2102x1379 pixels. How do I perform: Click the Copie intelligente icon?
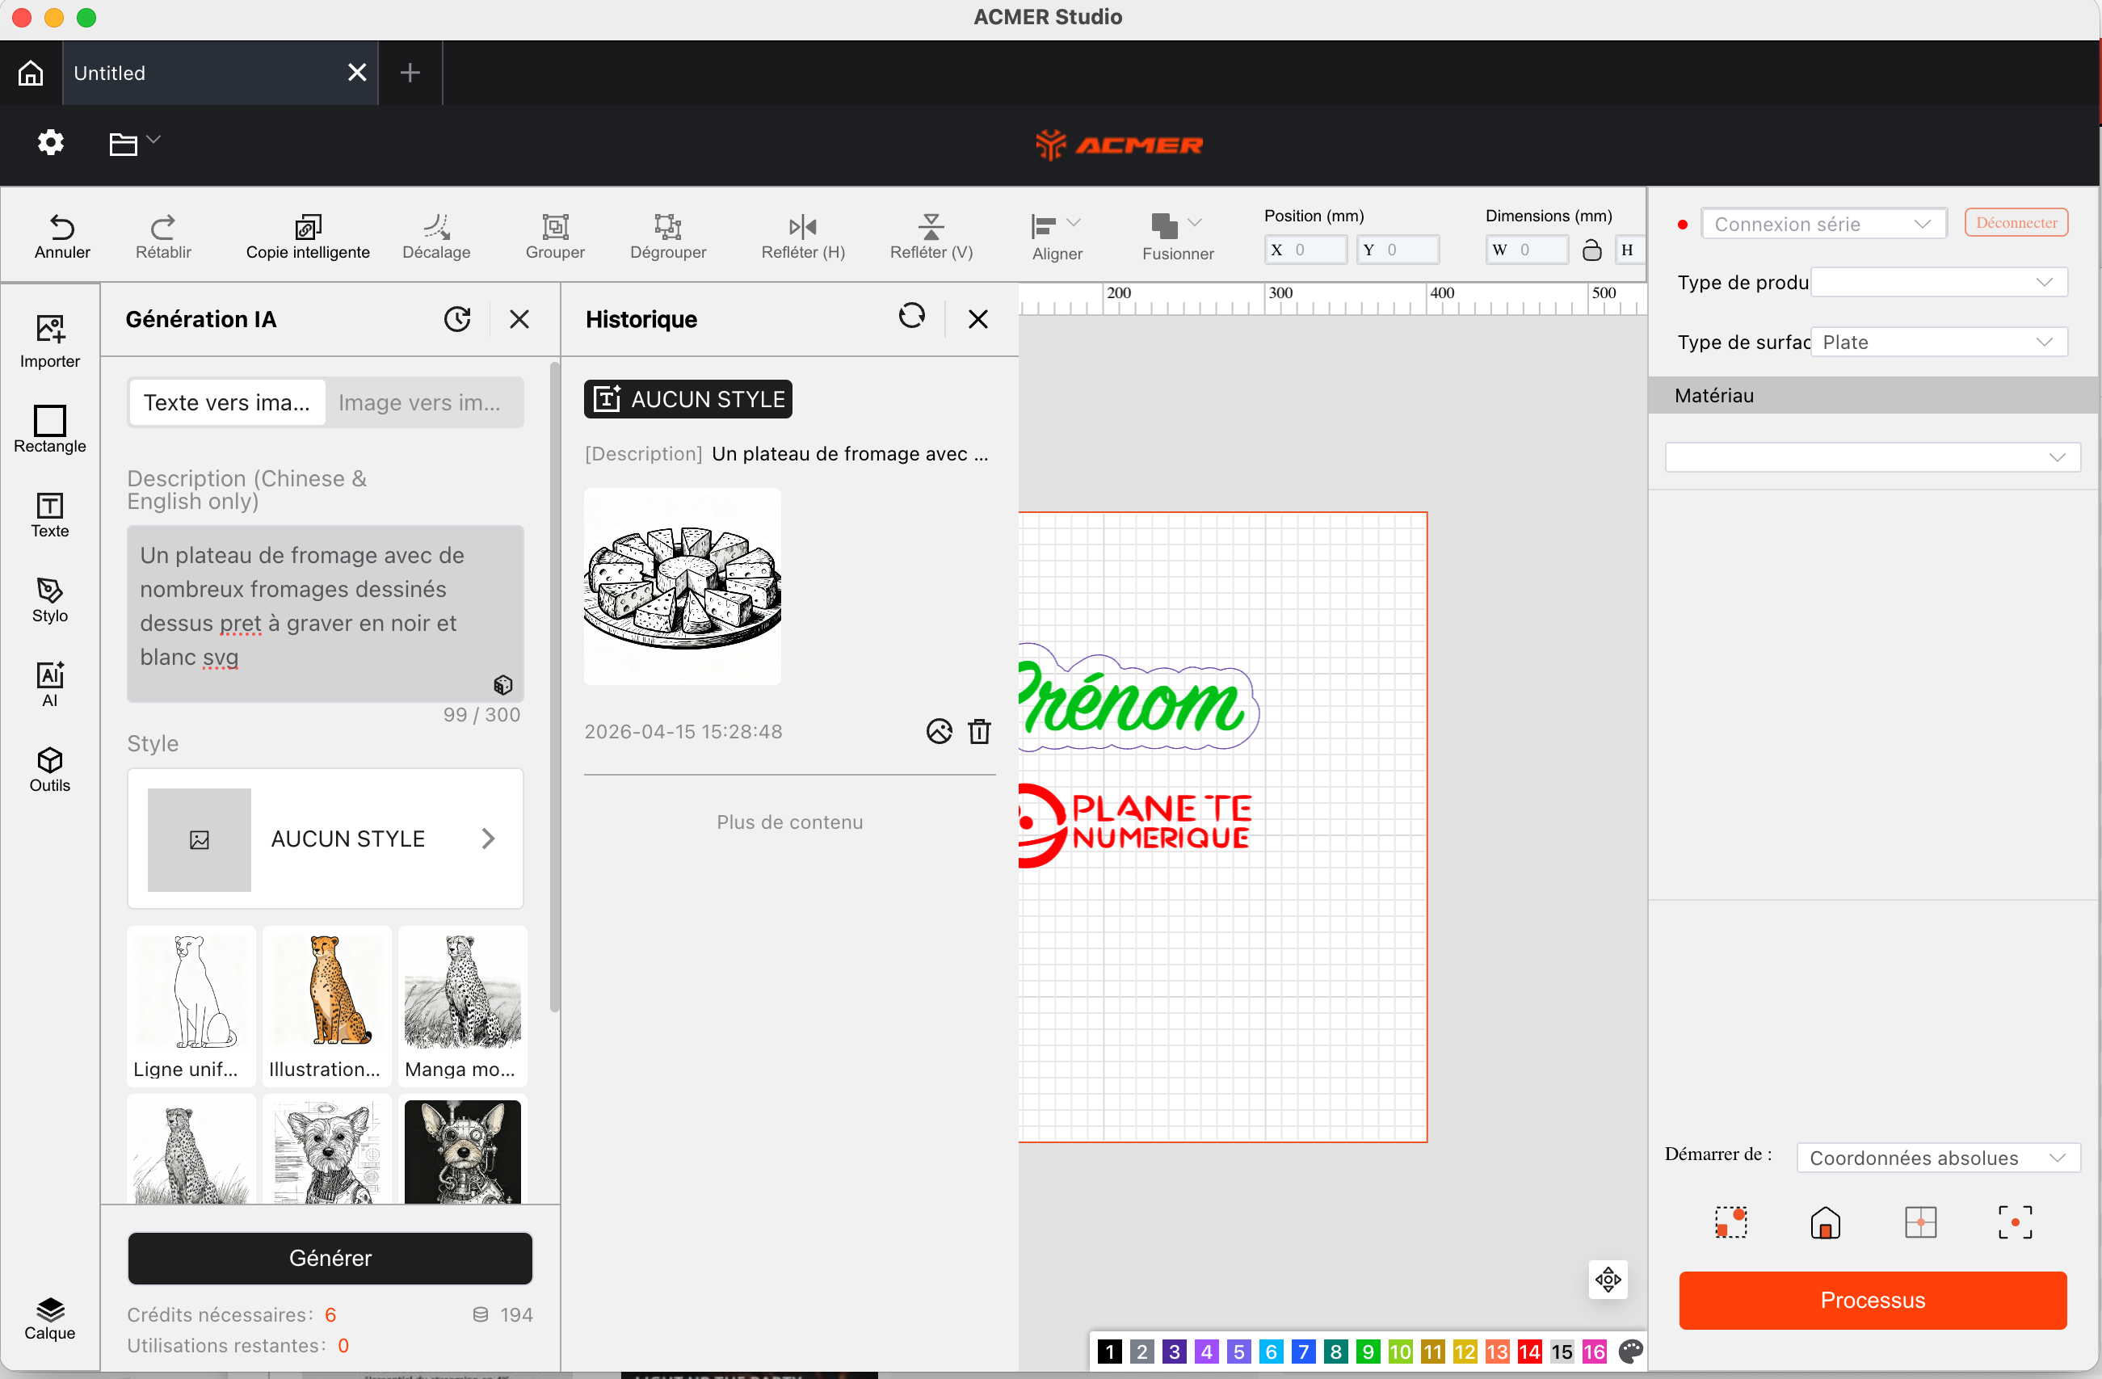307,227
